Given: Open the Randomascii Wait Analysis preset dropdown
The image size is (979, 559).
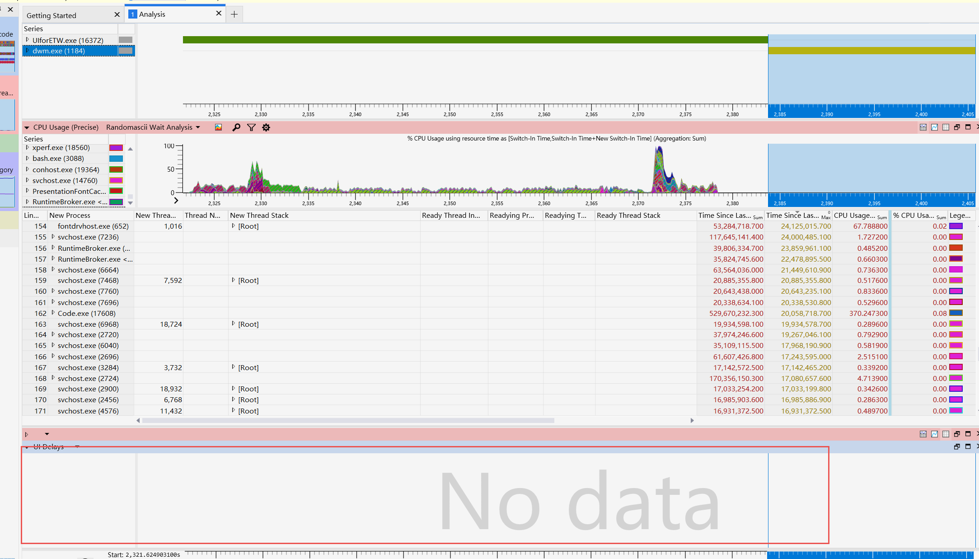Looking at the screenshot, I should (x=199, y=127).
